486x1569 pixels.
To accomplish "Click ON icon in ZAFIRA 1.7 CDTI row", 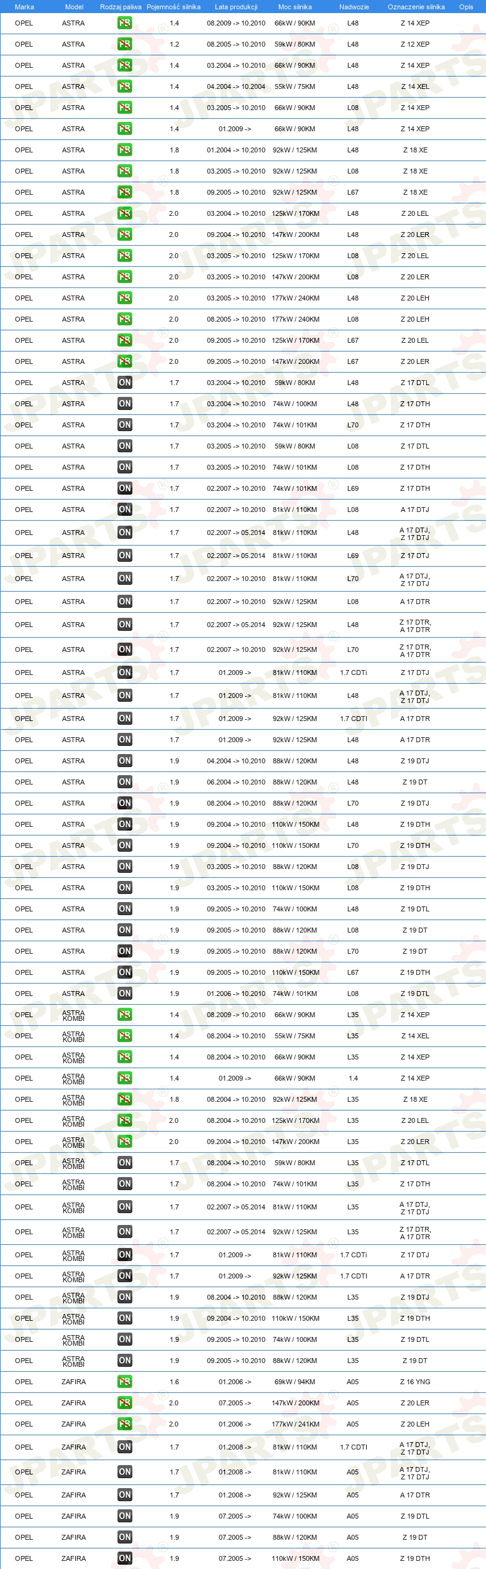I will click(124, 1447).
